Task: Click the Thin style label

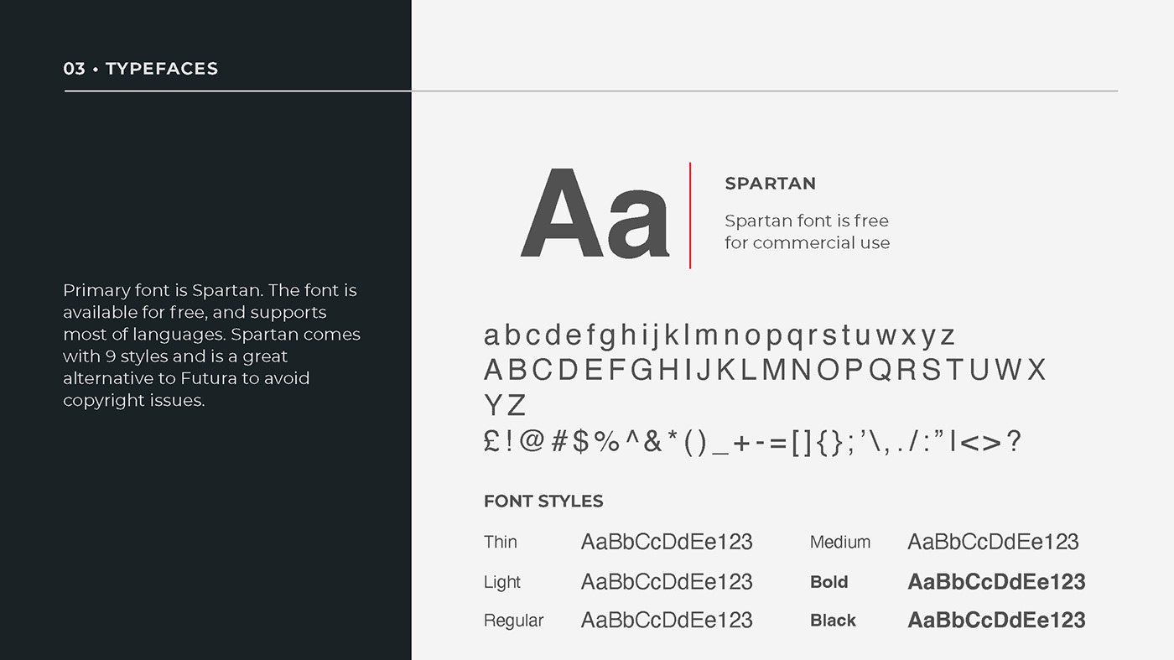Action: [500, 543]
